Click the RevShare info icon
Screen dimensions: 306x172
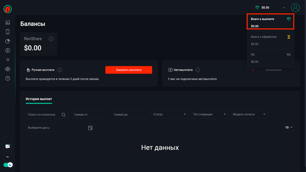[51, 39]
